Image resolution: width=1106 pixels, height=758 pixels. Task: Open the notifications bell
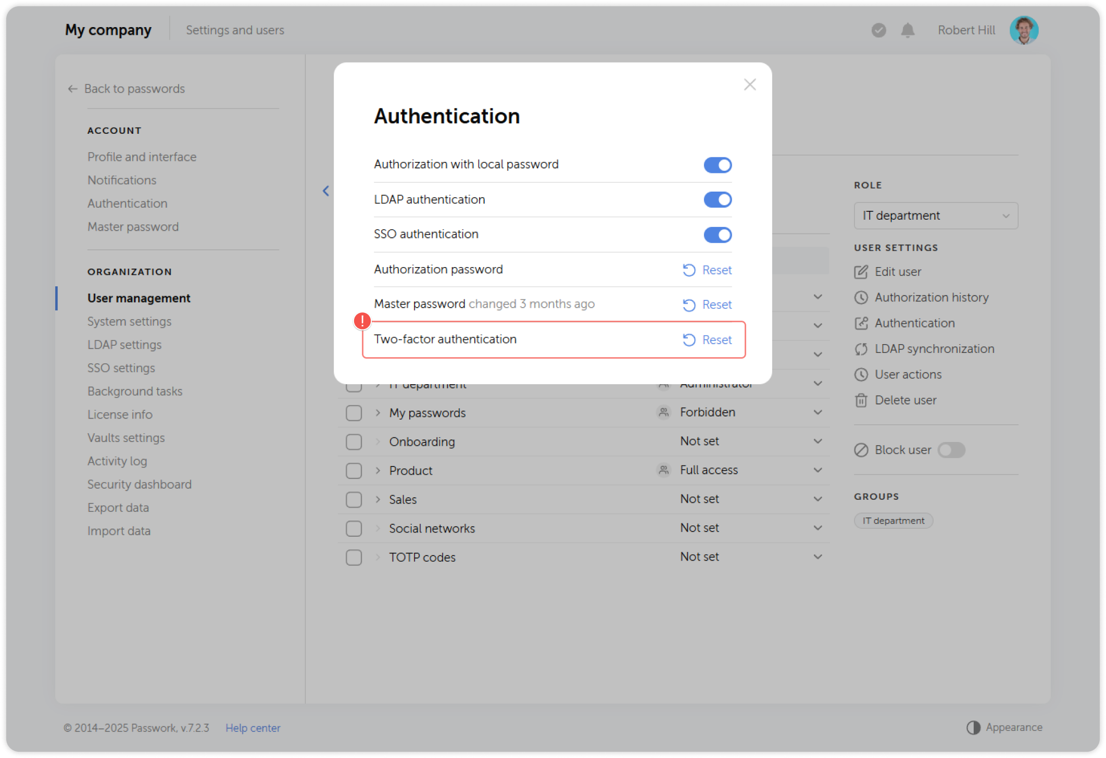coord(907,30)
